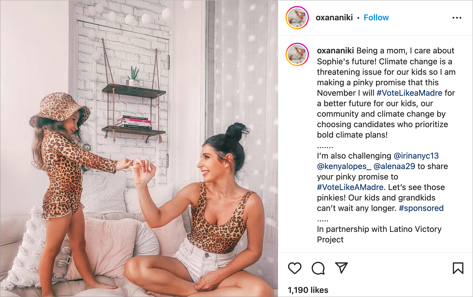Click the caption text about climate change
Image resolution: width=473 pixels, height=297 pixels.
(386, 93)
